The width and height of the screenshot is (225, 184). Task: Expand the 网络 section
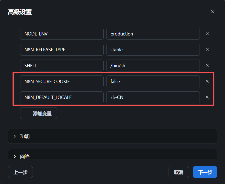tap(112, 155)
